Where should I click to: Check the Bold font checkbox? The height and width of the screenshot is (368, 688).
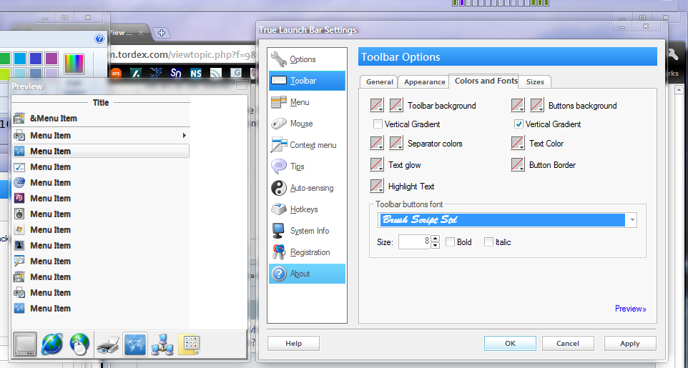[450, 242]
